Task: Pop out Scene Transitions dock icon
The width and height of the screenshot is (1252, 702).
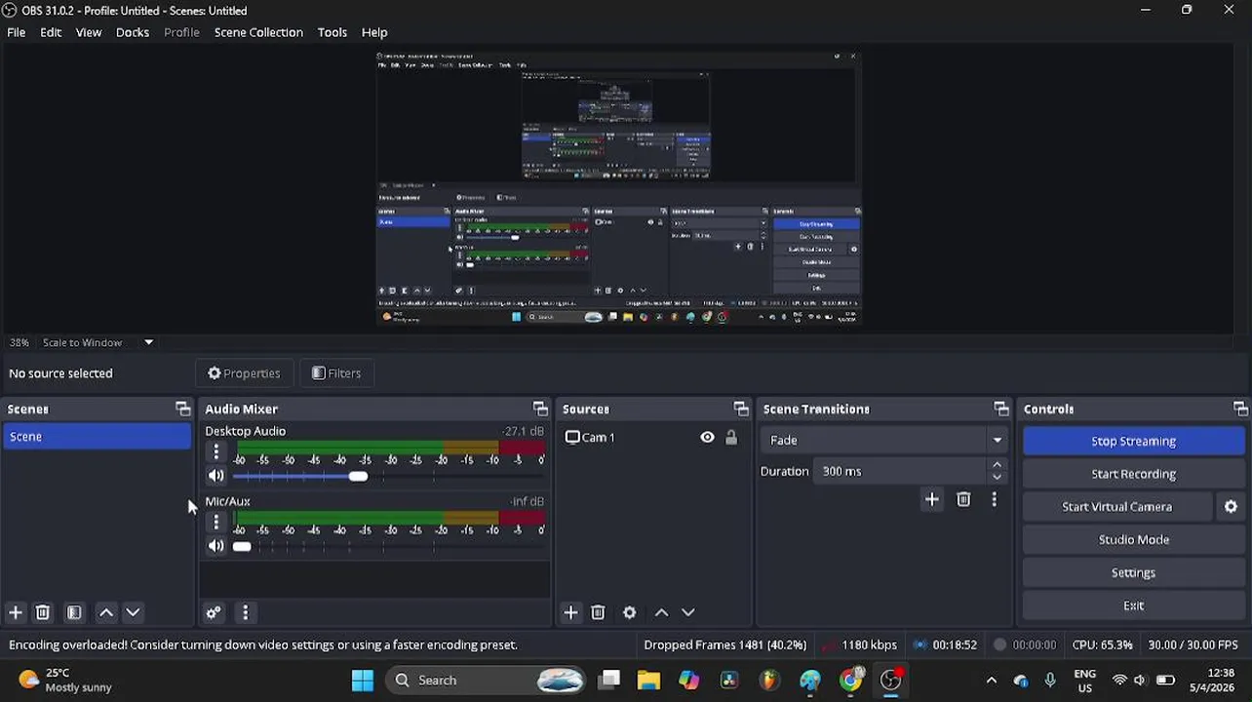Action: 1001,409
